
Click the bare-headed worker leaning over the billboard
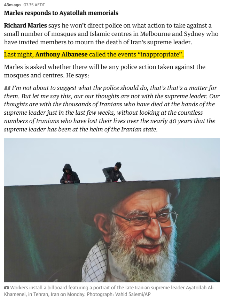pos(114,172)
